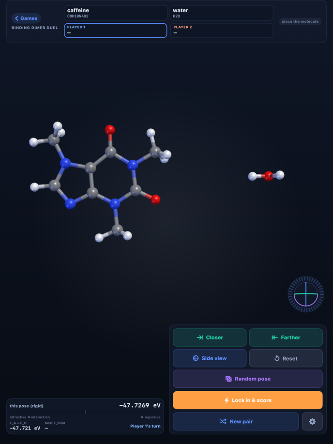Click the orientation compass widget
Image resolution: width=333 pixels, height=444 pixels.
click(306, 294)
